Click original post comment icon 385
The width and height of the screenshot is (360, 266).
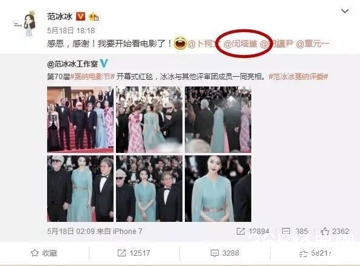286,231
